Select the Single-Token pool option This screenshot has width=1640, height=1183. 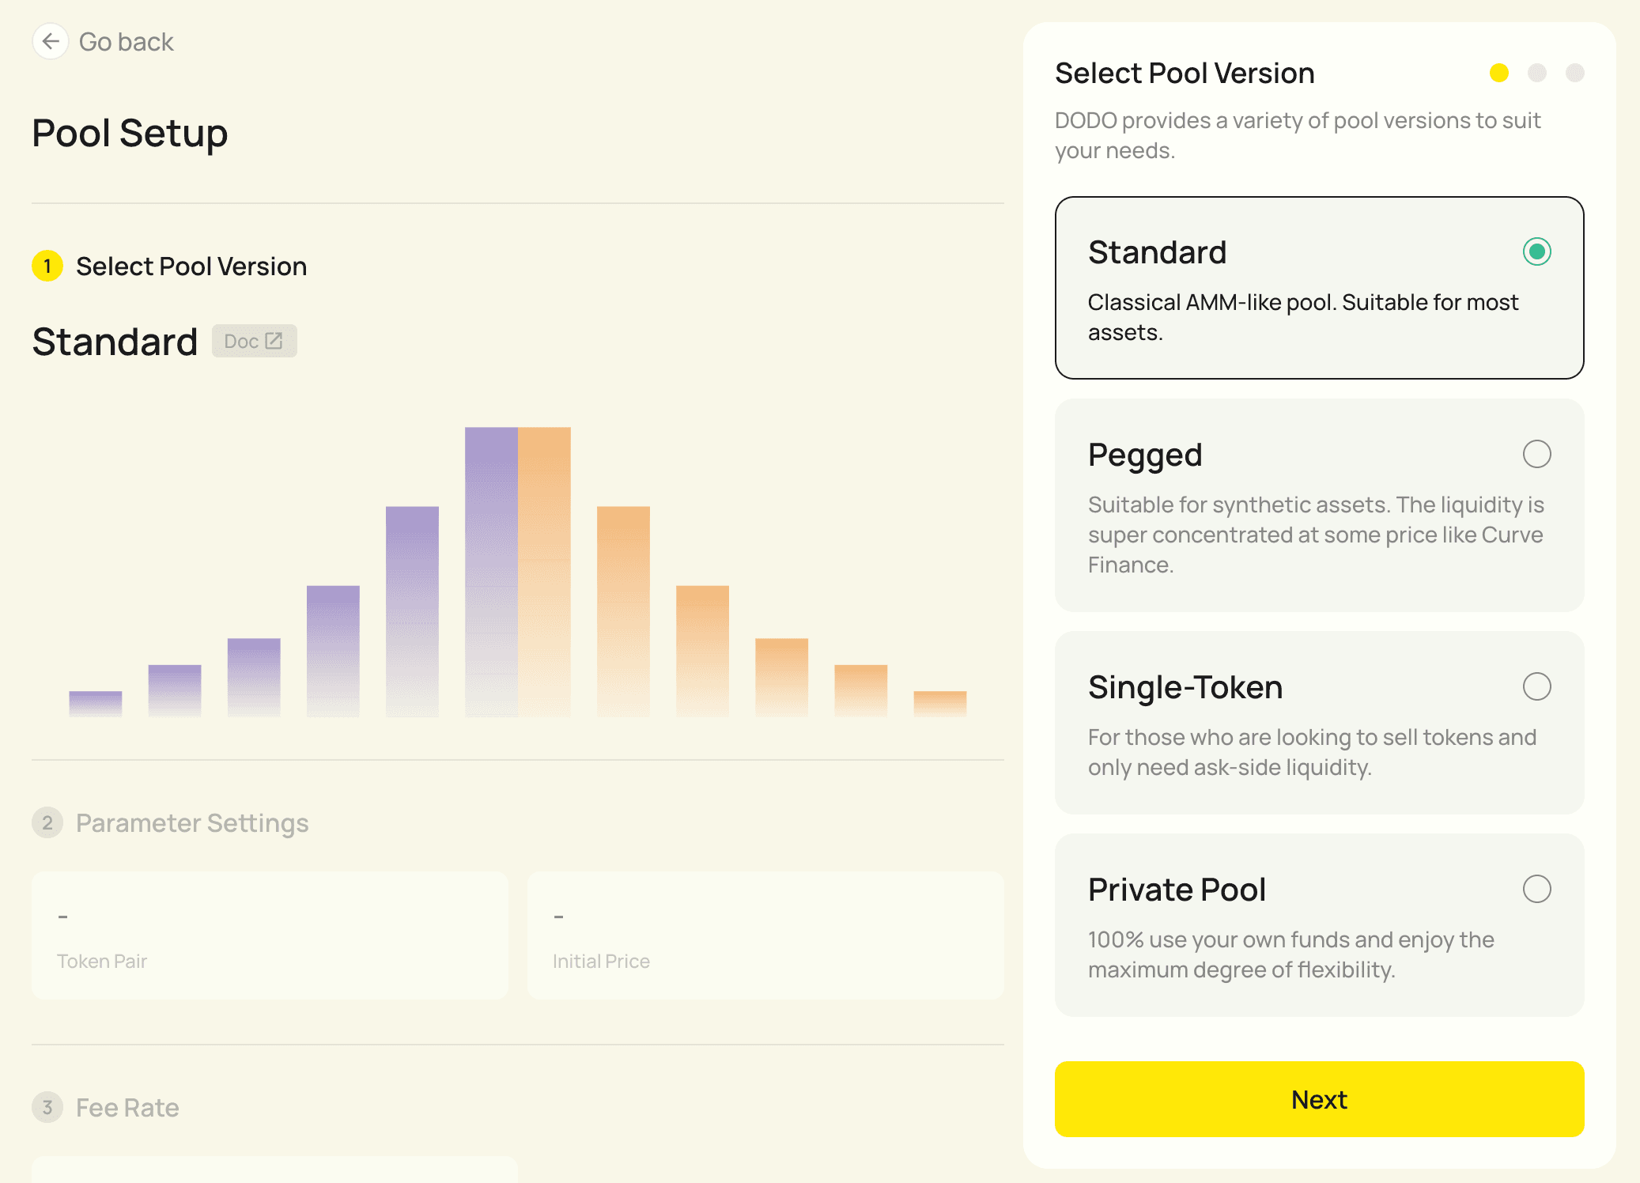point(1538,688)
